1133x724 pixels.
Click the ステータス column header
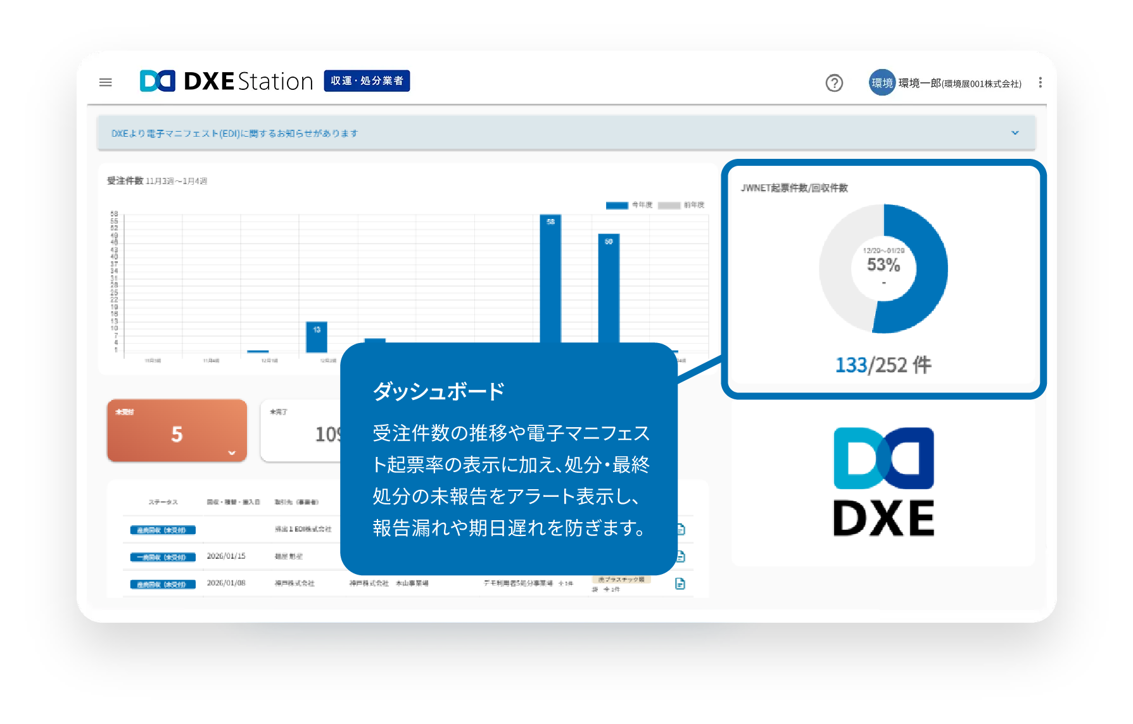pyautogui.click(x=163, y=502)
